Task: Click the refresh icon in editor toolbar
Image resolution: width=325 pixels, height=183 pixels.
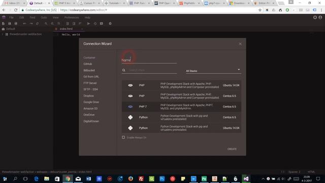Action: coord(37,24)
